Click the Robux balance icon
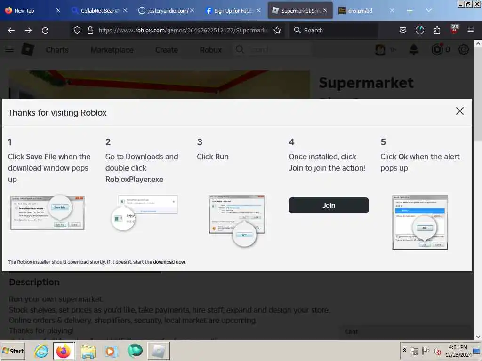Viewport: 482px width, 361px height. (437, 49)
